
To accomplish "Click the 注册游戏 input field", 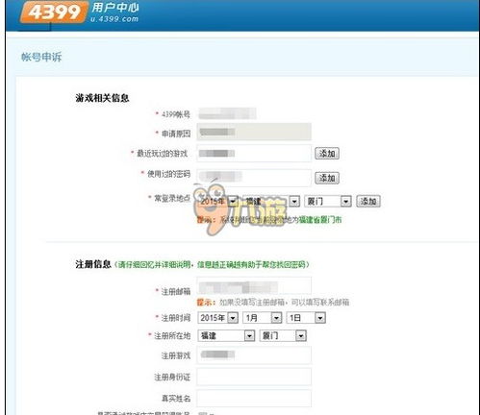I will [254, 355].
